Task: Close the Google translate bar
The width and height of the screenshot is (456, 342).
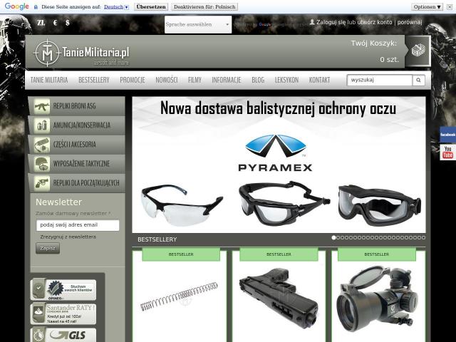Action: pos(450,6)
